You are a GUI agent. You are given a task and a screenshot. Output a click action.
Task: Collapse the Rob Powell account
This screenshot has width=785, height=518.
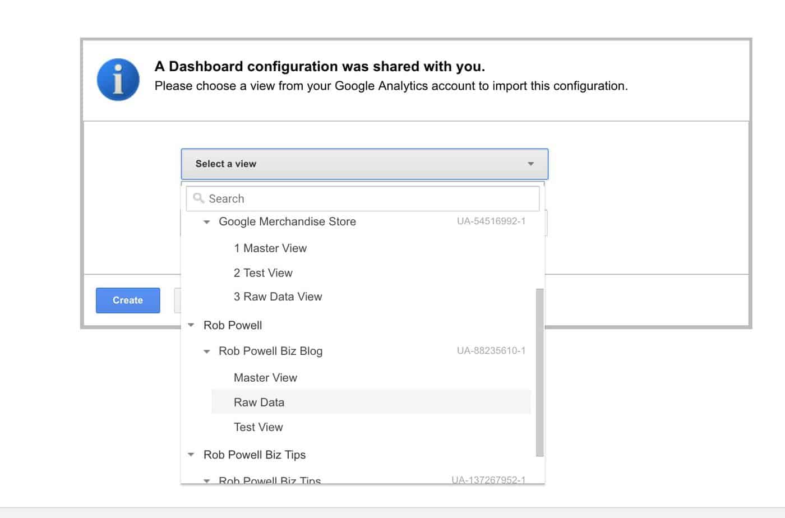191,325
